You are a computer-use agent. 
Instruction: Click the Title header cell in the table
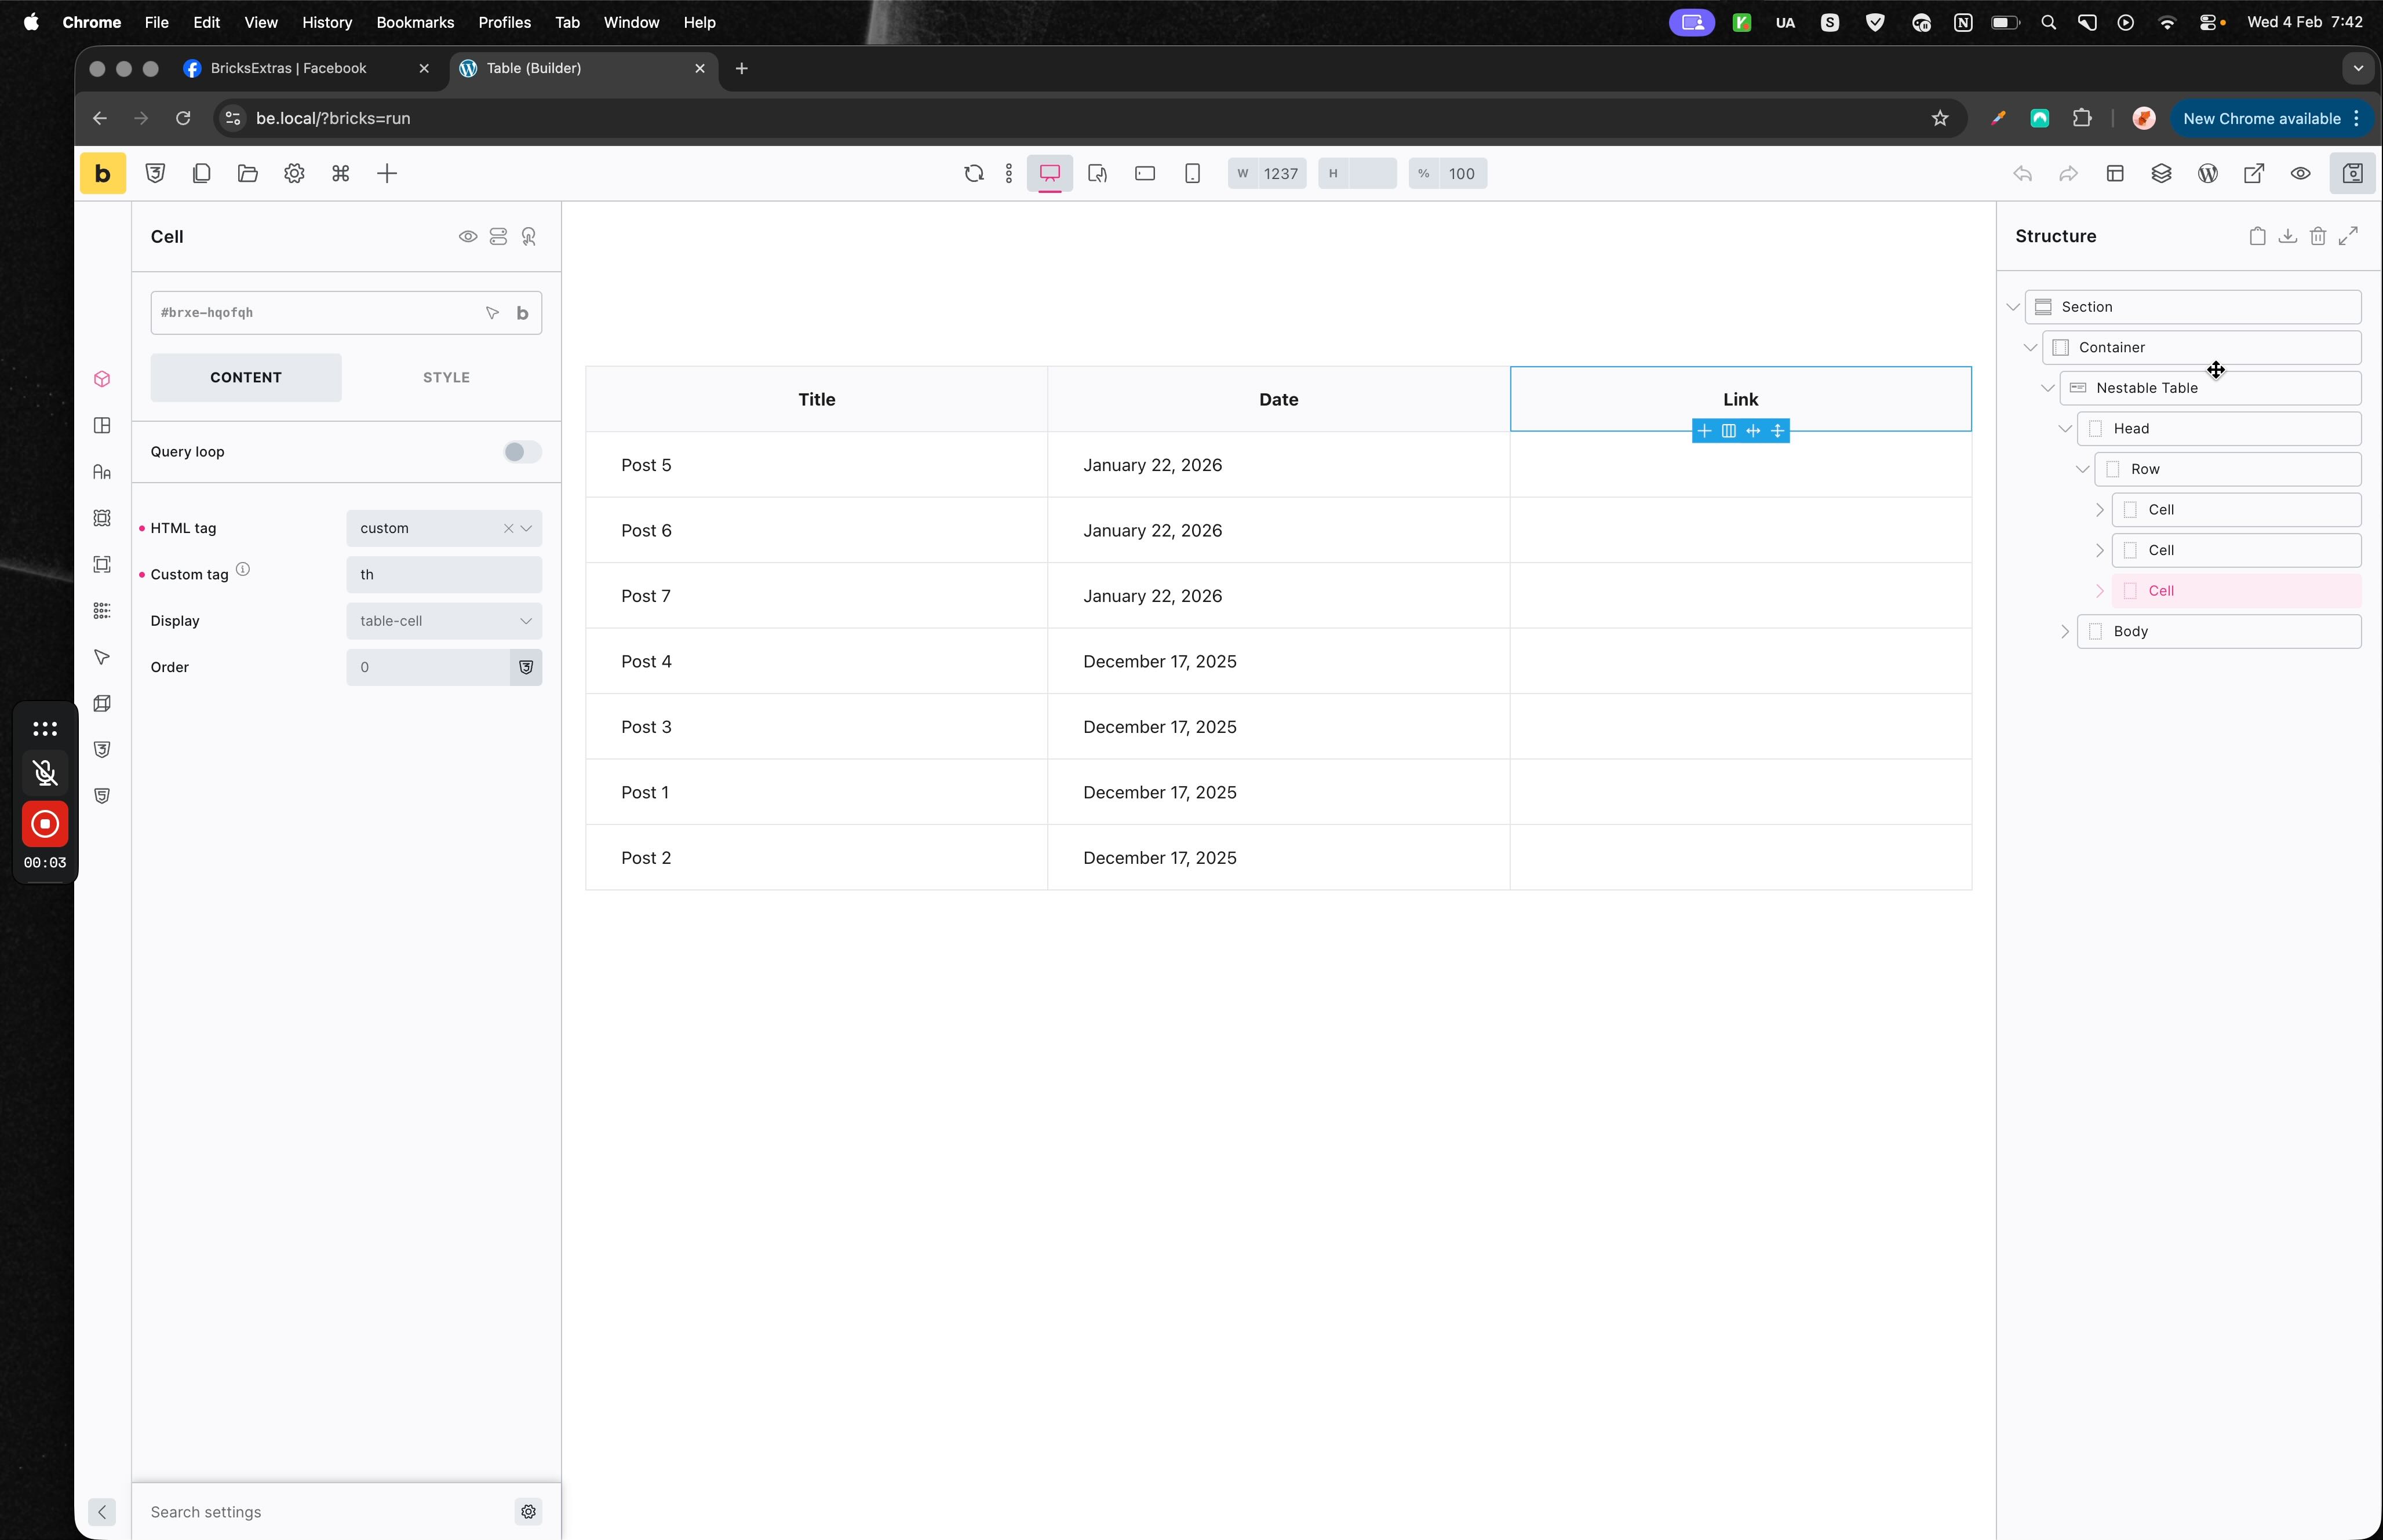point(816,399)
